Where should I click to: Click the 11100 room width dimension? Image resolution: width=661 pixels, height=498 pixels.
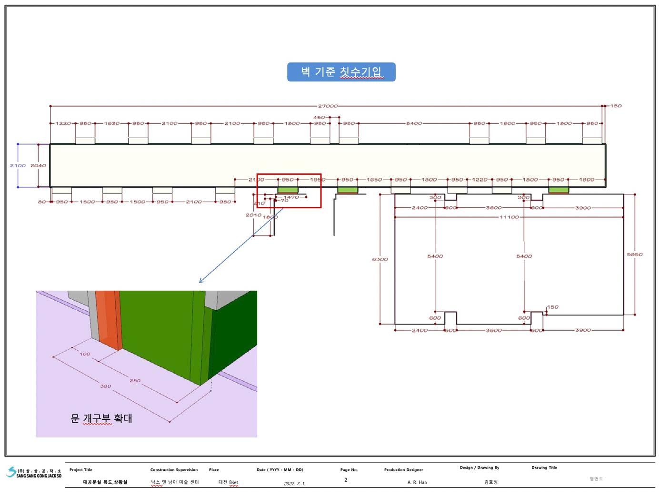click(x=509, y=217)
